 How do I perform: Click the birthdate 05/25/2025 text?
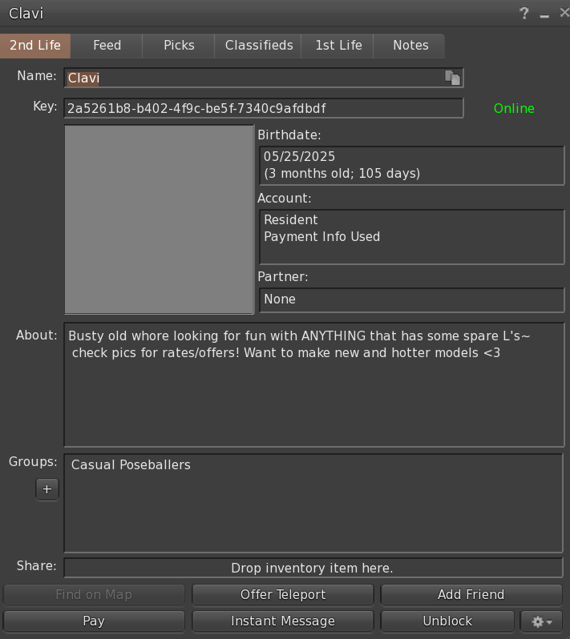pyautogui.click(x=299, y=156)
